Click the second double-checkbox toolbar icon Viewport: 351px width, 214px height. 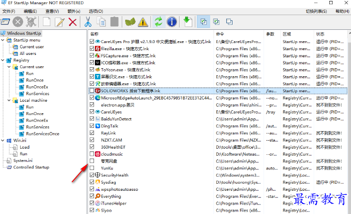click(216, 22)
